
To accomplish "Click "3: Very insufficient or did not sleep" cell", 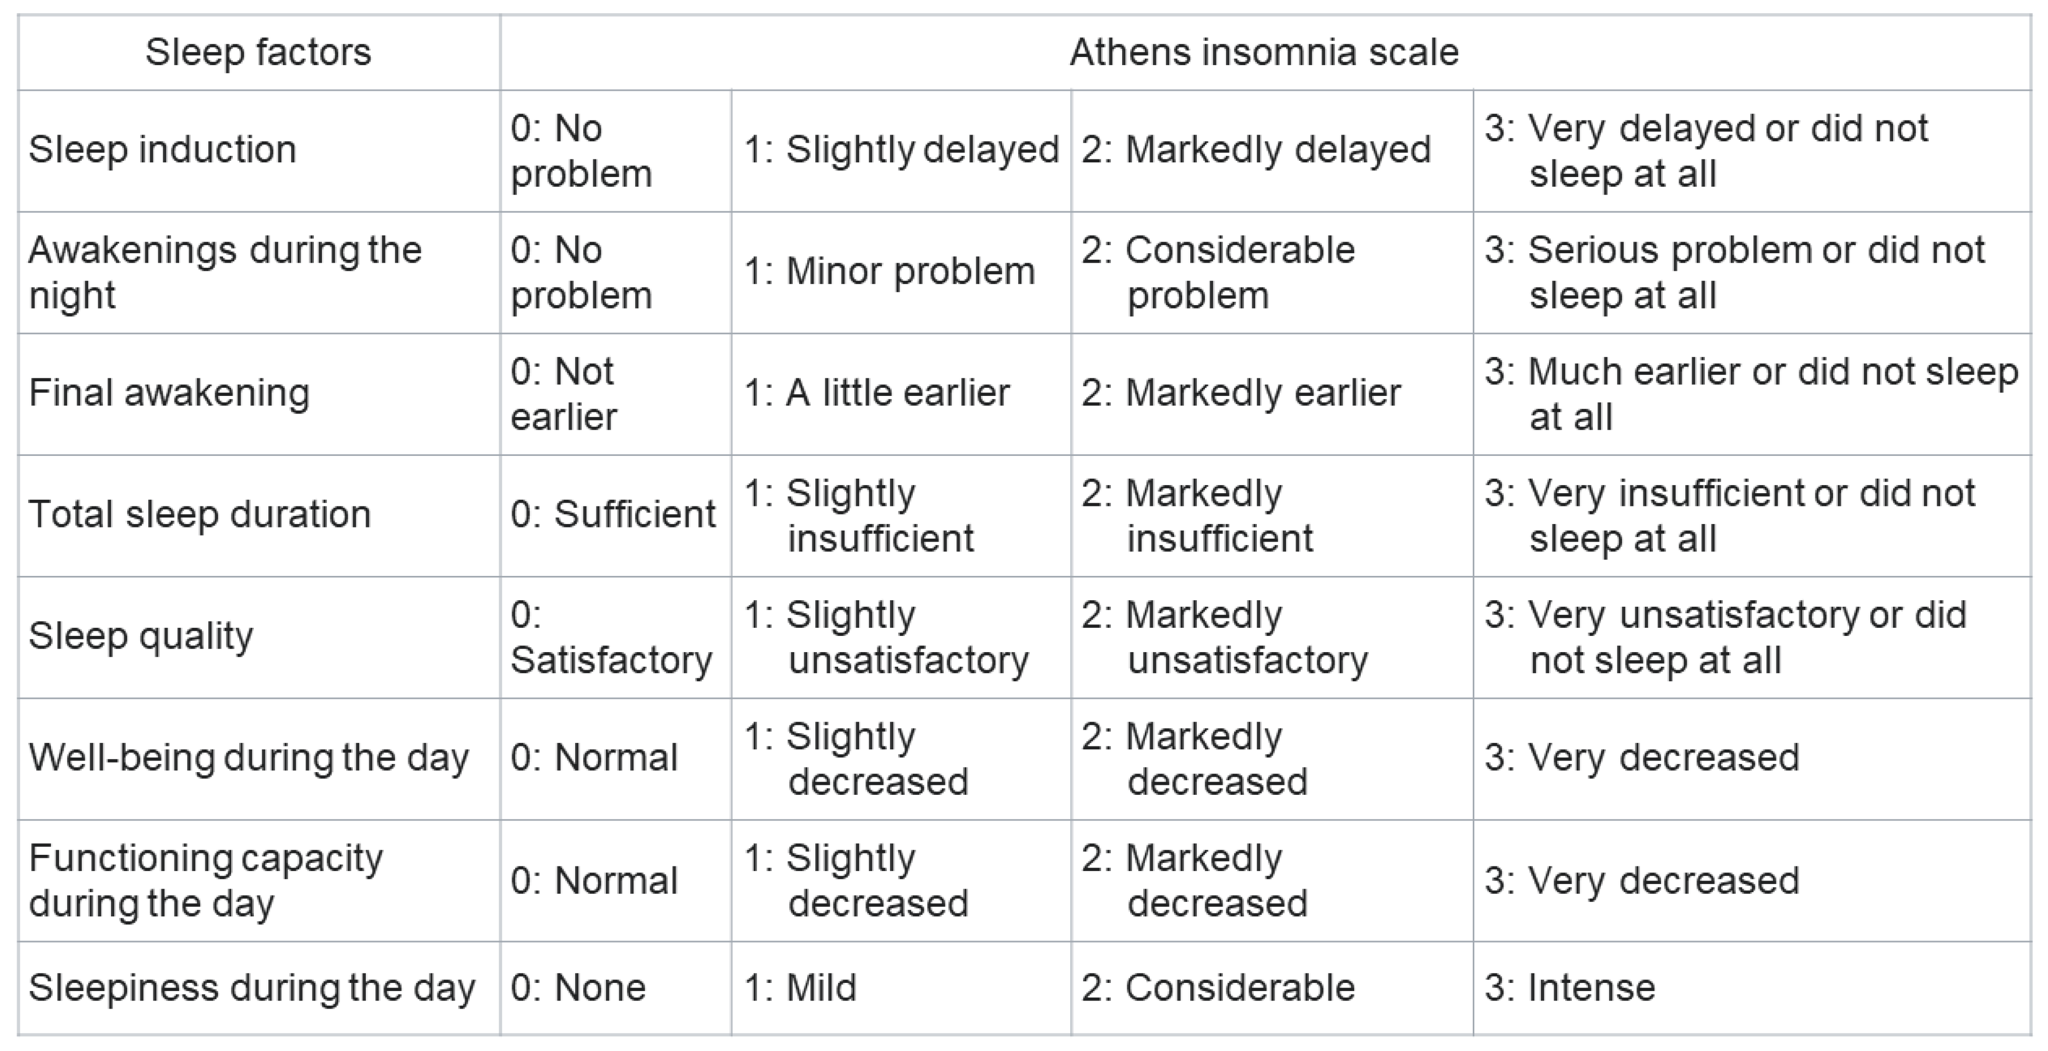I will click(1729, 515).
